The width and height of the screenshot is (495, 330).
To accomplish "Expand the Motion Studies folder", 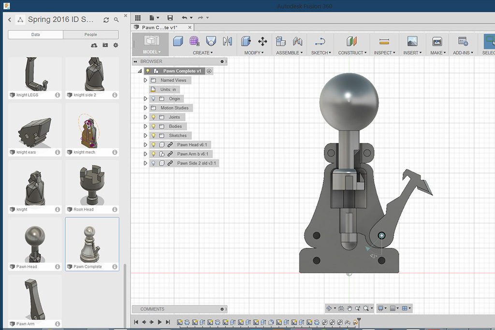I will 145,108.
